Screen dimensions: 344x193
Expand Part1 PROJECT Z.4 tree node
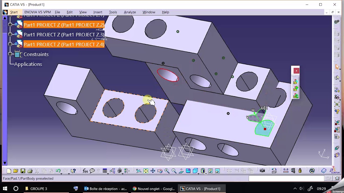[10, 44]
